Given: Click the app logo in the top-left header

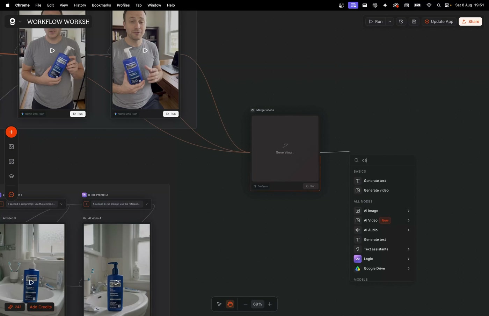Looking at the screenshot, I should pyautogui.click(x=13, y=22).
